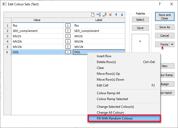The image size is (178, 128).
Task: Expand the Forms dropdown arrow
Action: (172, 44)
